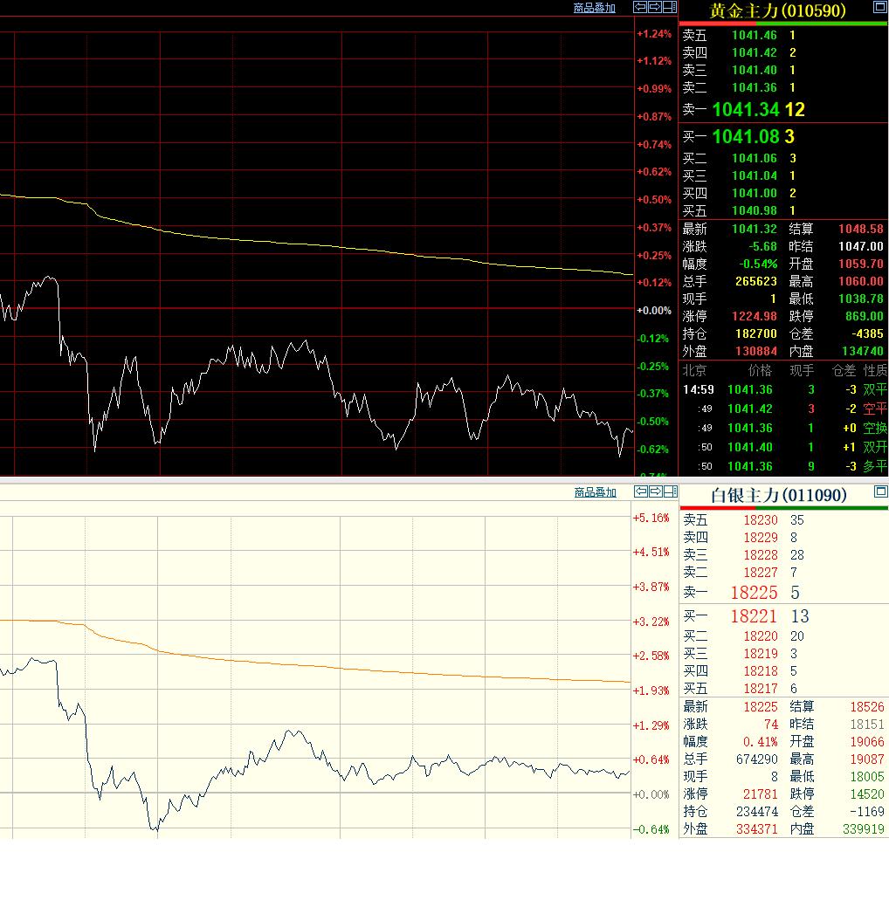Select gold 买一 price 1041.08
This screenshot has height=900, width=889.
(746, 136)
